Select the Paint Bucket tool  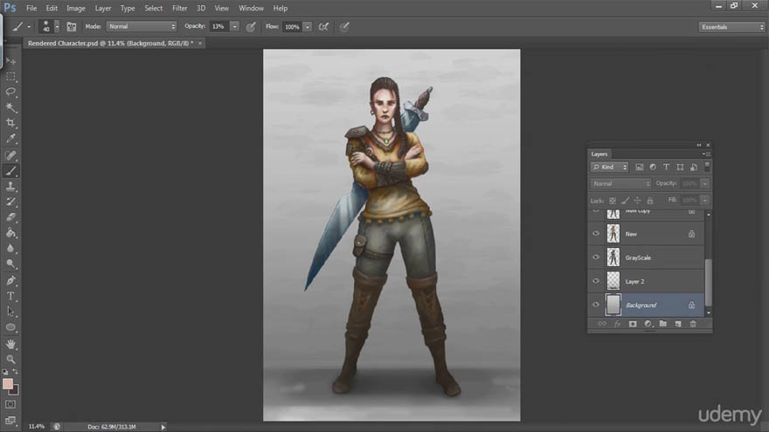coord(10,233)
